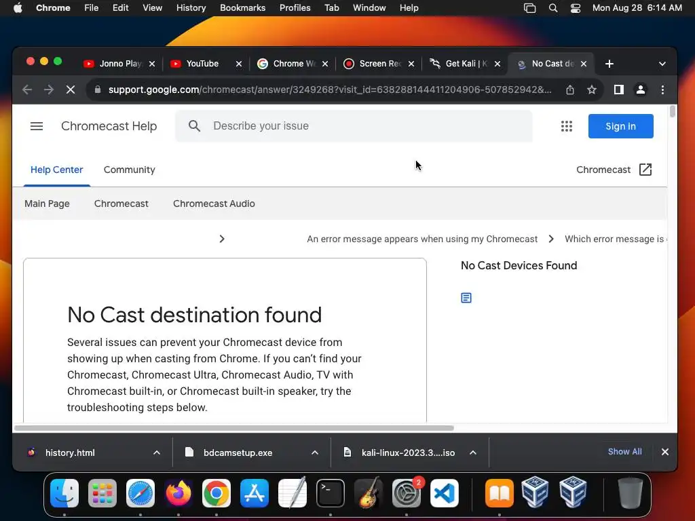Open Visual Studio Code from Dock
Screen dimensions: 695x521
[x=445, y=493]
